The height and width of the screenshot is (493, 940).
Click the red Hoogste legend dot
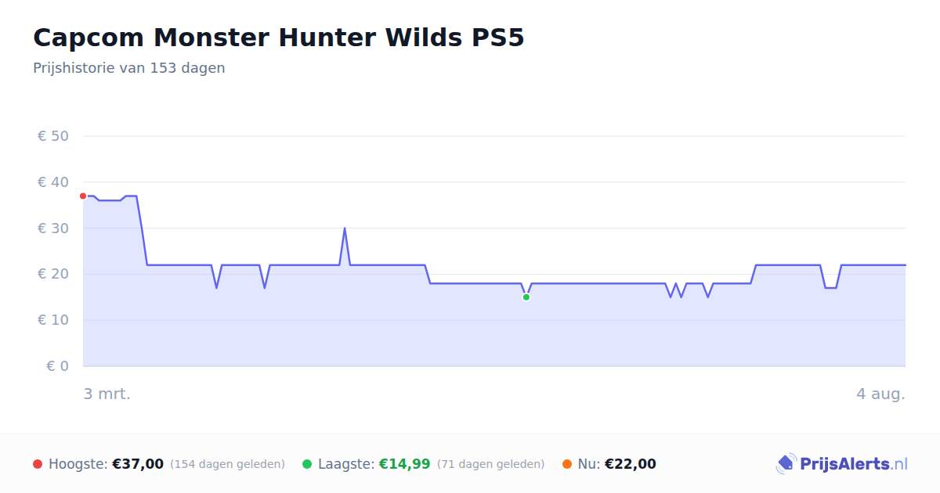(x=38, y=464)
